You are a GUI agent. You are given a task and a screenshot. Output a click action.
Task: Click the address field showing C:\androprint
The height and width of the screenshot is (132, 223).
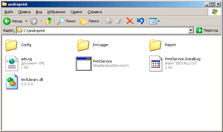click(99, 30)
